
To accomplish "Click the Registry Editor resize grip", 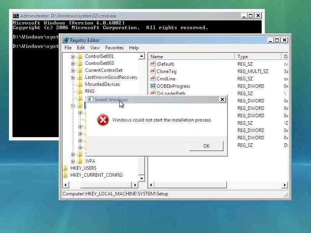I will pos(286,195).
